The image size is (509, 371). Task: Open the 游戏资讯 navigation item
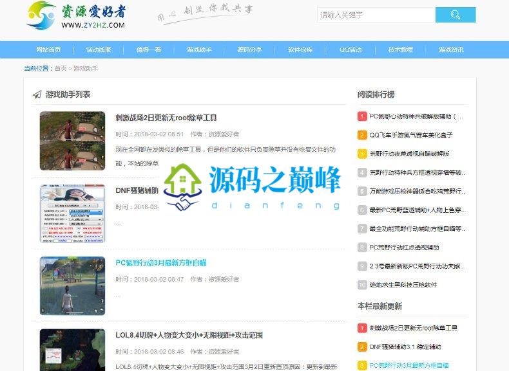pos(451,50)
